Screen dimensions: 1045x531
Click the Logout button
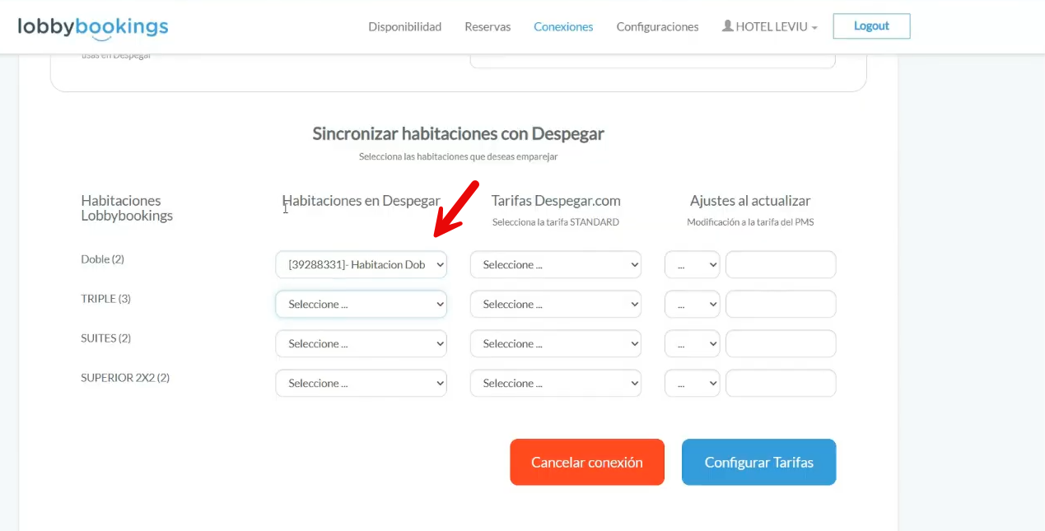coord(871,26)
